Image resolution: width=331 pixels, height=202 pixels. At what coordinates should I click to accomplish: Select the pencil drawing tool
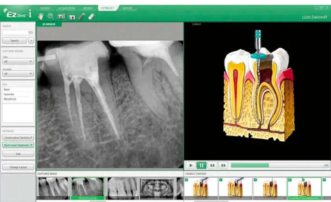point(82,17)
